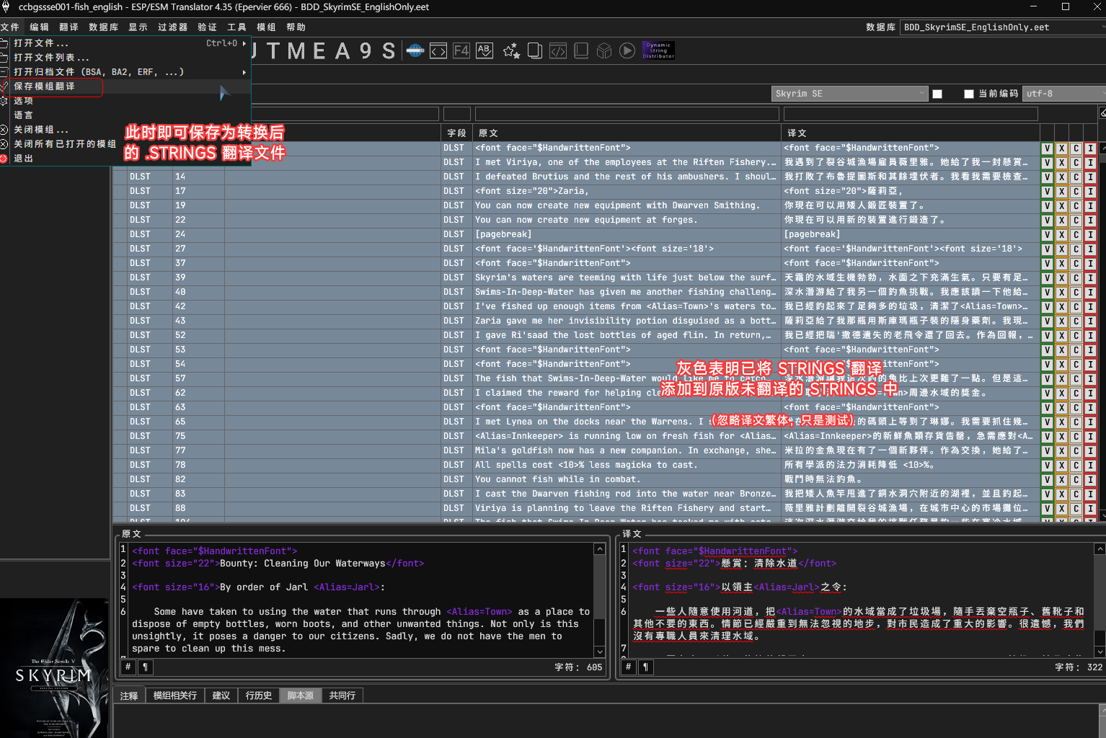Open the 文件 menu in the menu bar
The width and height of the screenshot is (1106, 738).
10,27
